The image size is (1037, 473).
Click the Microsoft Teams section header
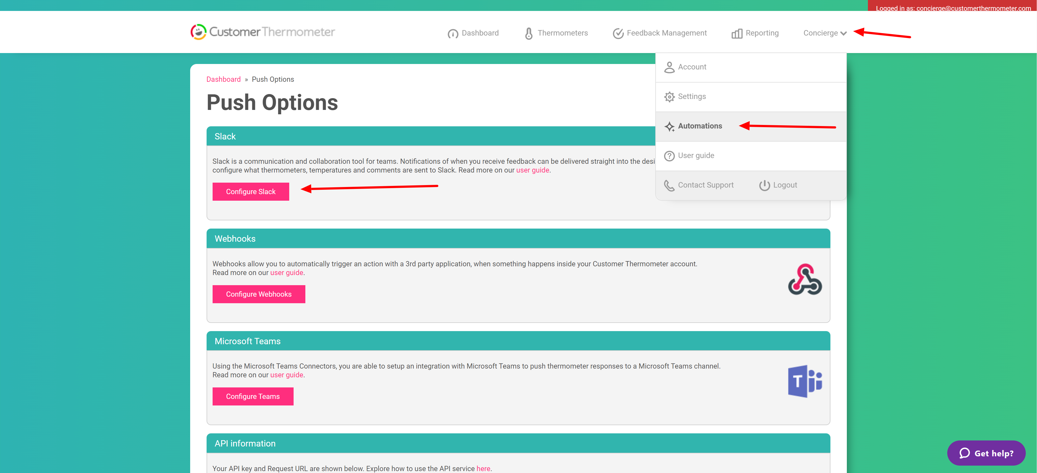tap(518, 341)
